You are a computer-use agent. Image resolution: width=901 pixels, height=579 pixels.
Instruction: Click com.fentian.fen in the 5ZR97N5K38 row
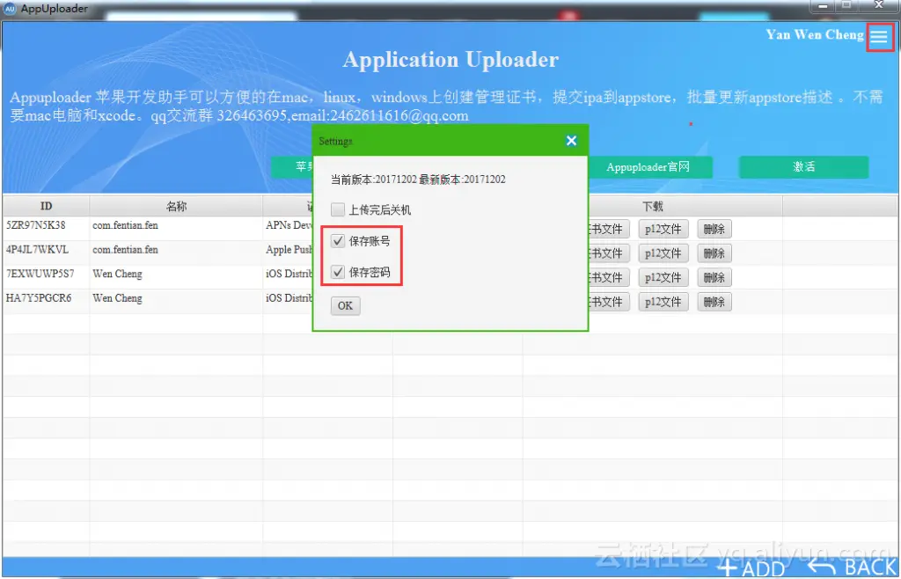pyautogui.click(x=125, y=225)
